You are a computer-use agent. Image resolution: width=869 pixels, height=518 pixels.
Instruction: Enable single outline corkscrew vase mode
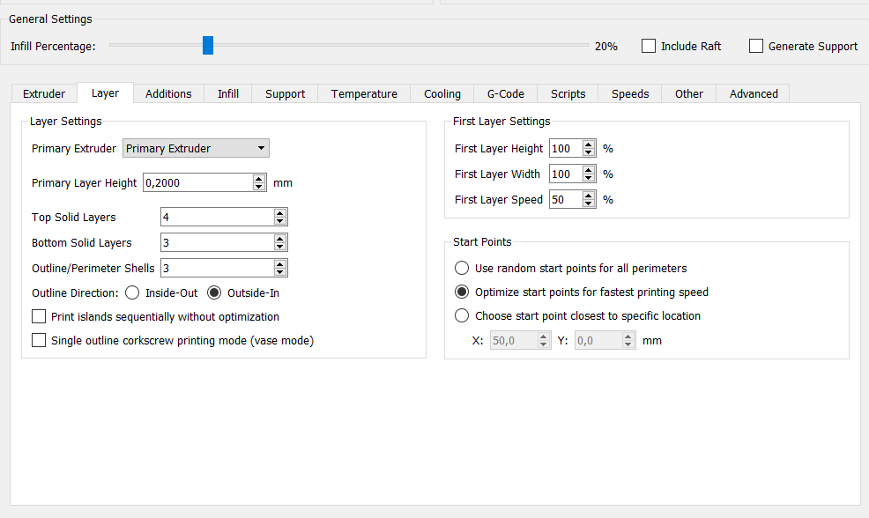(x=39, y=340)
